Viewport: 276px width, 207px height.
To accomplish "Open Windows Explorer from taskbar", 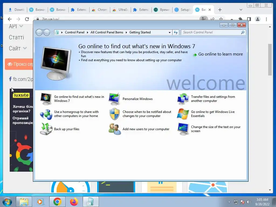I will [24, 202].
